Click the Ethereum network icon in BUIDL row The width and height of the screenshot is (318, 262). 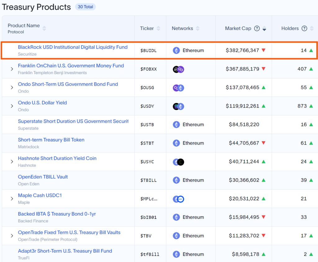[176, 51]
